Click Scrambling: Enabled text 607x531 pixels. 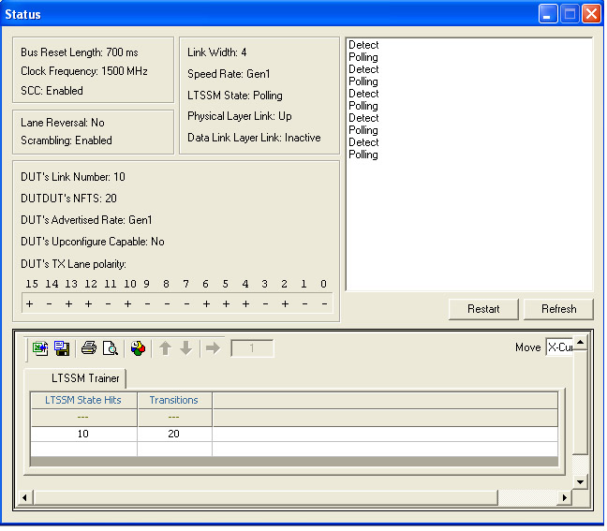pos(67,140)
